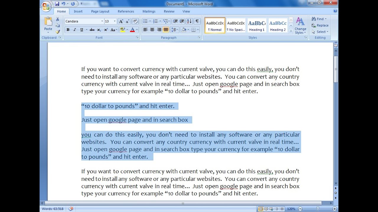Image resolution: width=378 pixels, height=212 pixels.
Task: Decrease the paragraph indent
Action: [175, 21]
